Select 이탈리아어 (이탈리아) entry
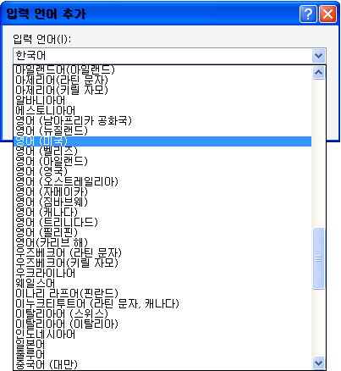341x371 pixels. click(x=162, y=324)
